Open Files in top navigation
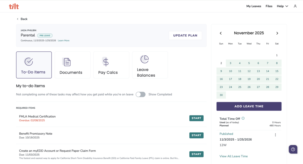 (x=269, y=6)
